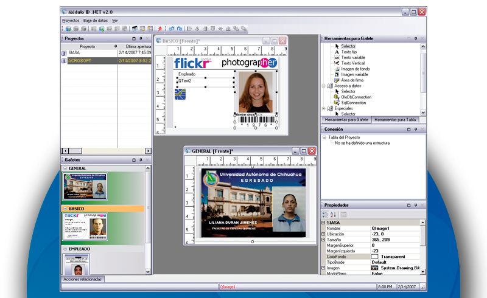
Task: Choose Selector under Acceso a datos
Action: point(348,91)
